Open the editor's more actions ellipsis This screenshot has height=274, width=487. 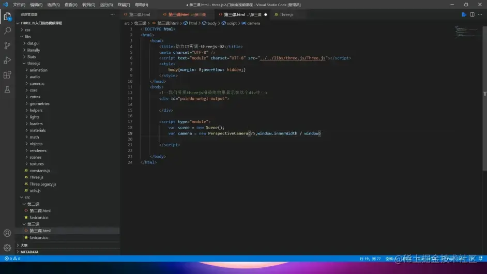coord(480,14)
